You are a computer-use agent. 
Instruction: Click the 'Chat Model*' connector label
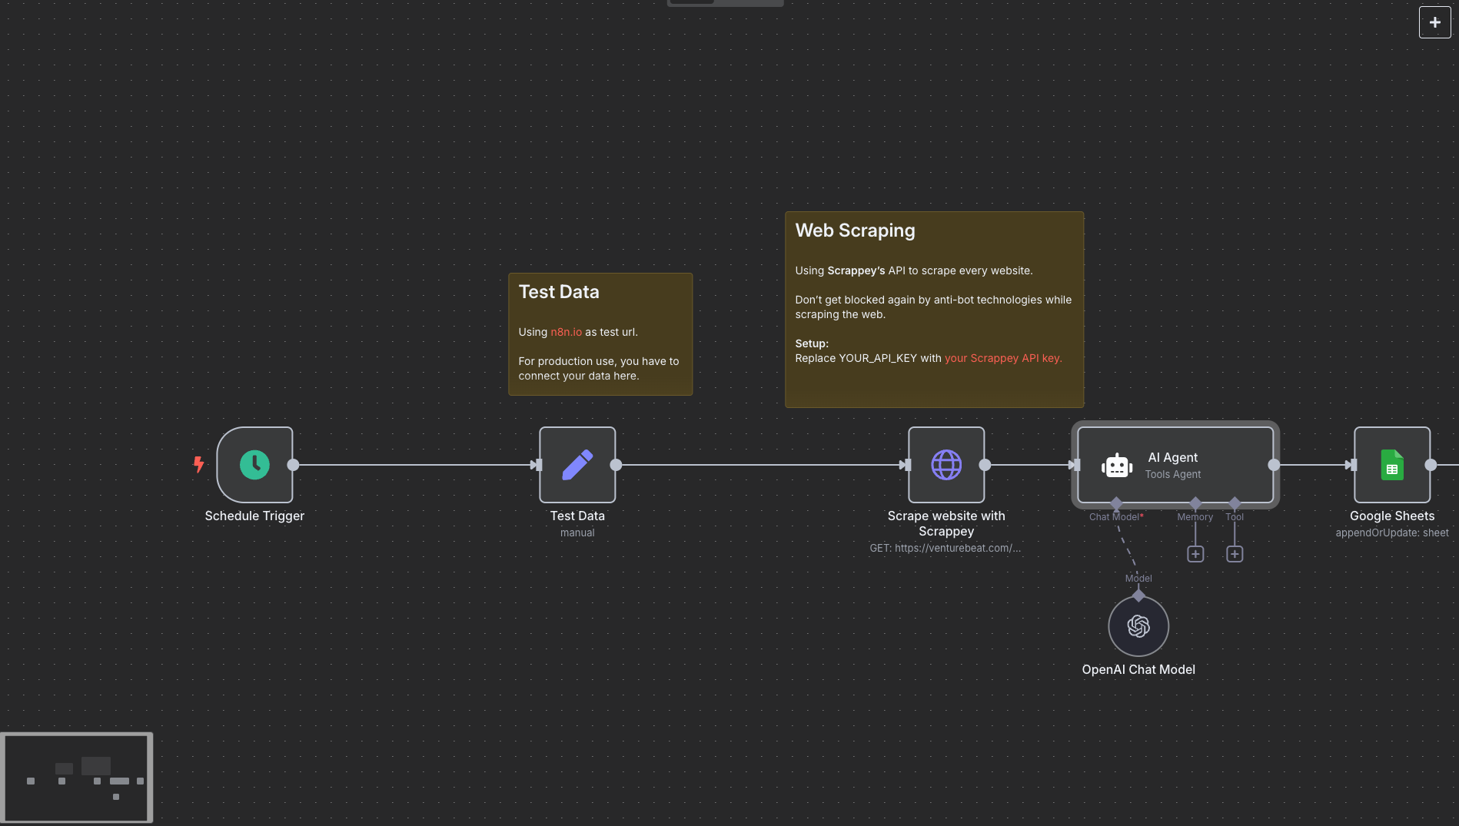pyautogui.click(x=1116, y=517)
